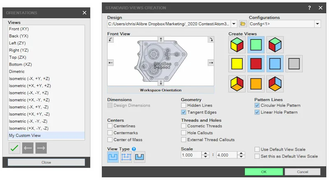Select Isometric (-X, +Y, +Z) view
Screen dimensions: 329x180
(x=46, y=79)
